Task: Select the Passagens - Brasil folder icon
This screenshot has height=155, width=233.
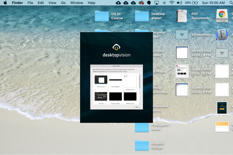Action: point(142,127)
